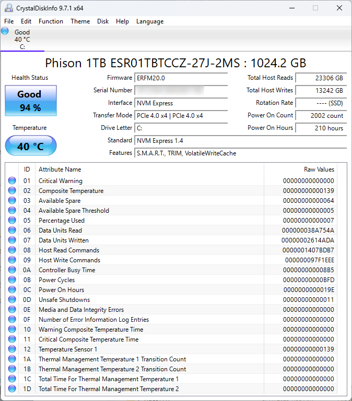Select raw value 0000001407BDB7
The height and width of the screenshot is (401, 352).
pos(308,250)
